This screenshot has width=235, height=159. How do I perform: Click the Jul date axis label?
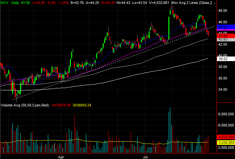(145, 157)
